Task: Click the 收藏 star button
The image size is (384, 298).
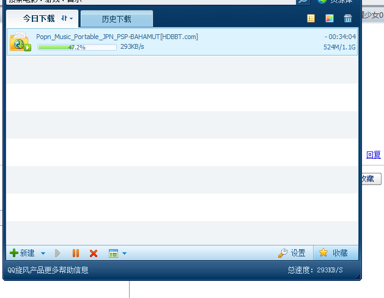Action: coord(336,253)
